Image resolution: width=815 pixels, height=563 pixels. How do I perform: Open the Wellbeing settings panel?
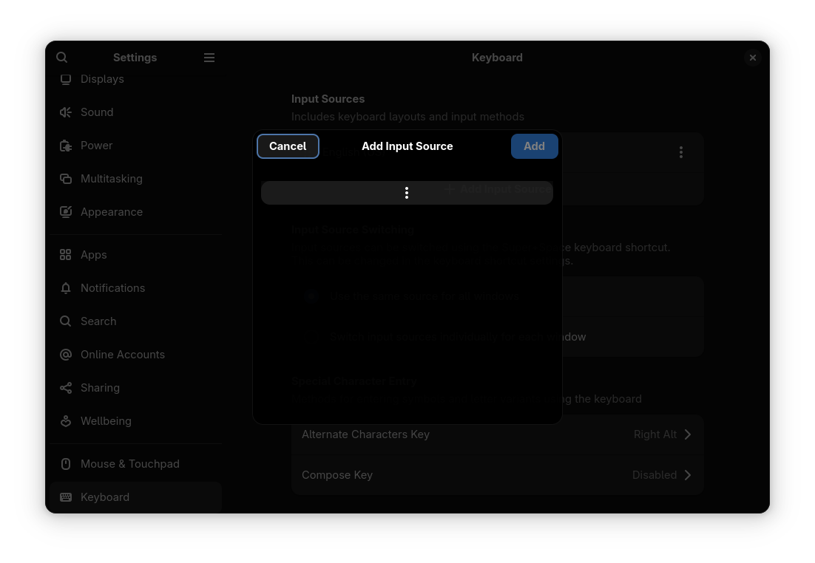[135, 420]
